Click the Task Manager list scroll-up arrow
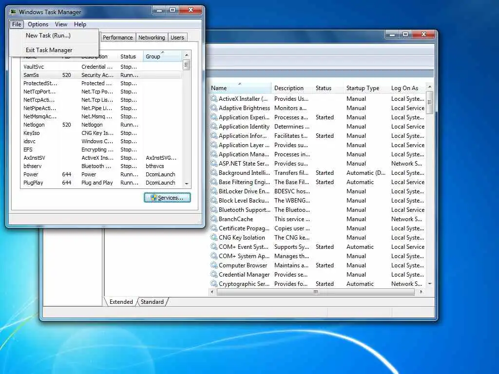 pos(187,55)
